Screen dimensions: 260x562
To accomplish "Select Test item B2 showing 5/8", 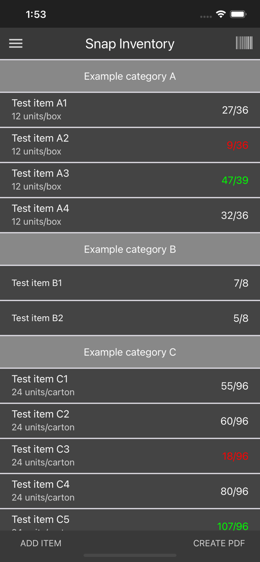I will pos(130,318).
